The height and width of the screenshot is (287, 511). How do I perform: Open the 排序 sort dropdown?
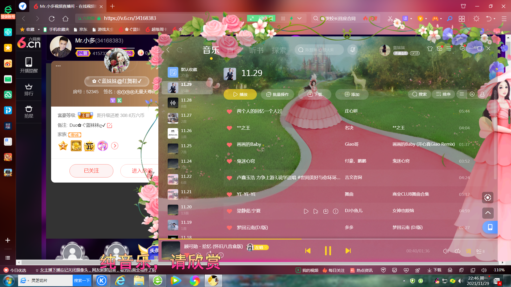443,94
